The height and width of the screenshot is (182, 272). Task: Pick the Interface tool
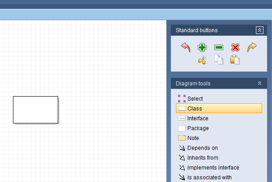197,119
